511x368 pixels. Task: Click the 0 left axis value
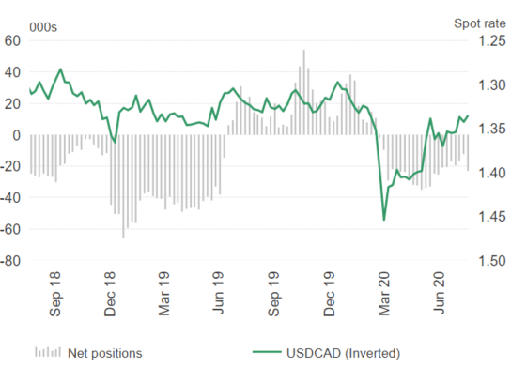(16, 135)
